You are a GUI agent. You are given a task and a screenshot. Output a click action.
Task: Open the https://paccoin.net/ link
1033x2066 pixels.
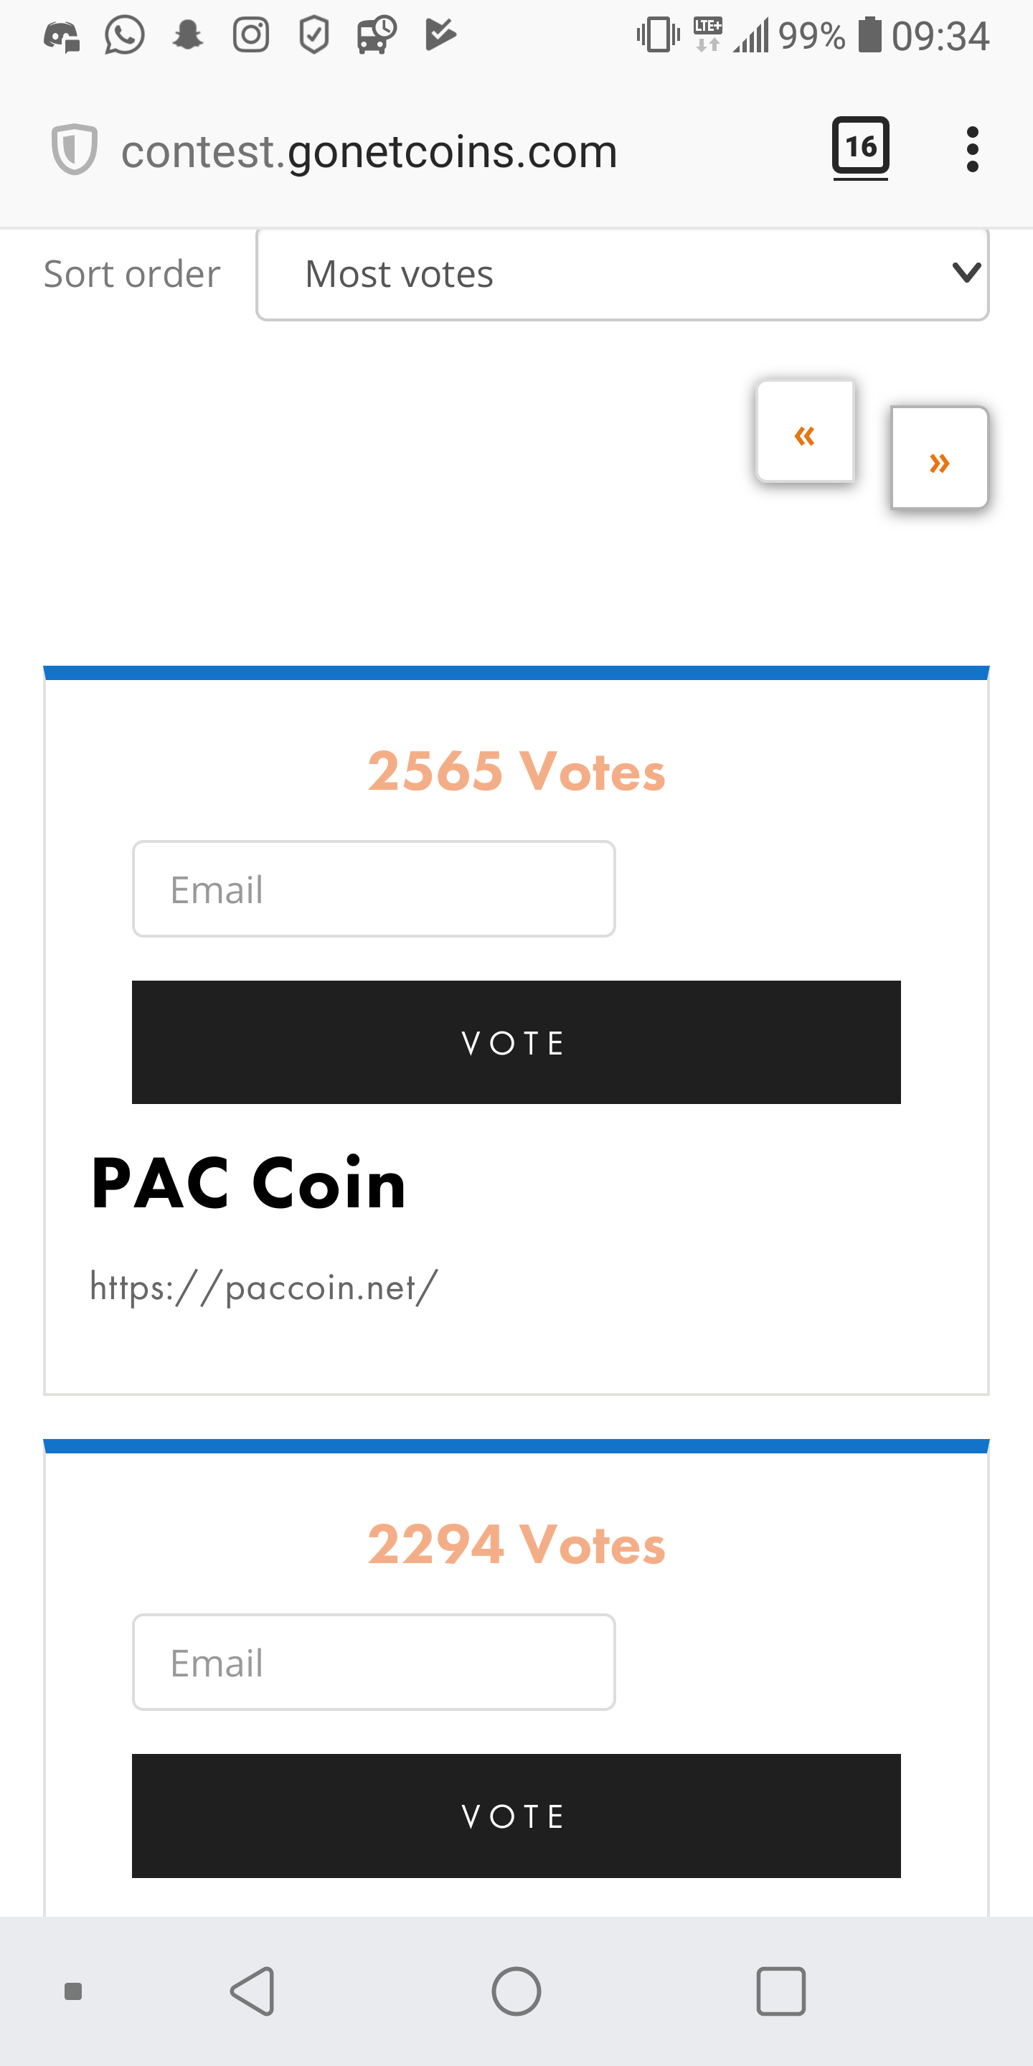(264, 1287)
